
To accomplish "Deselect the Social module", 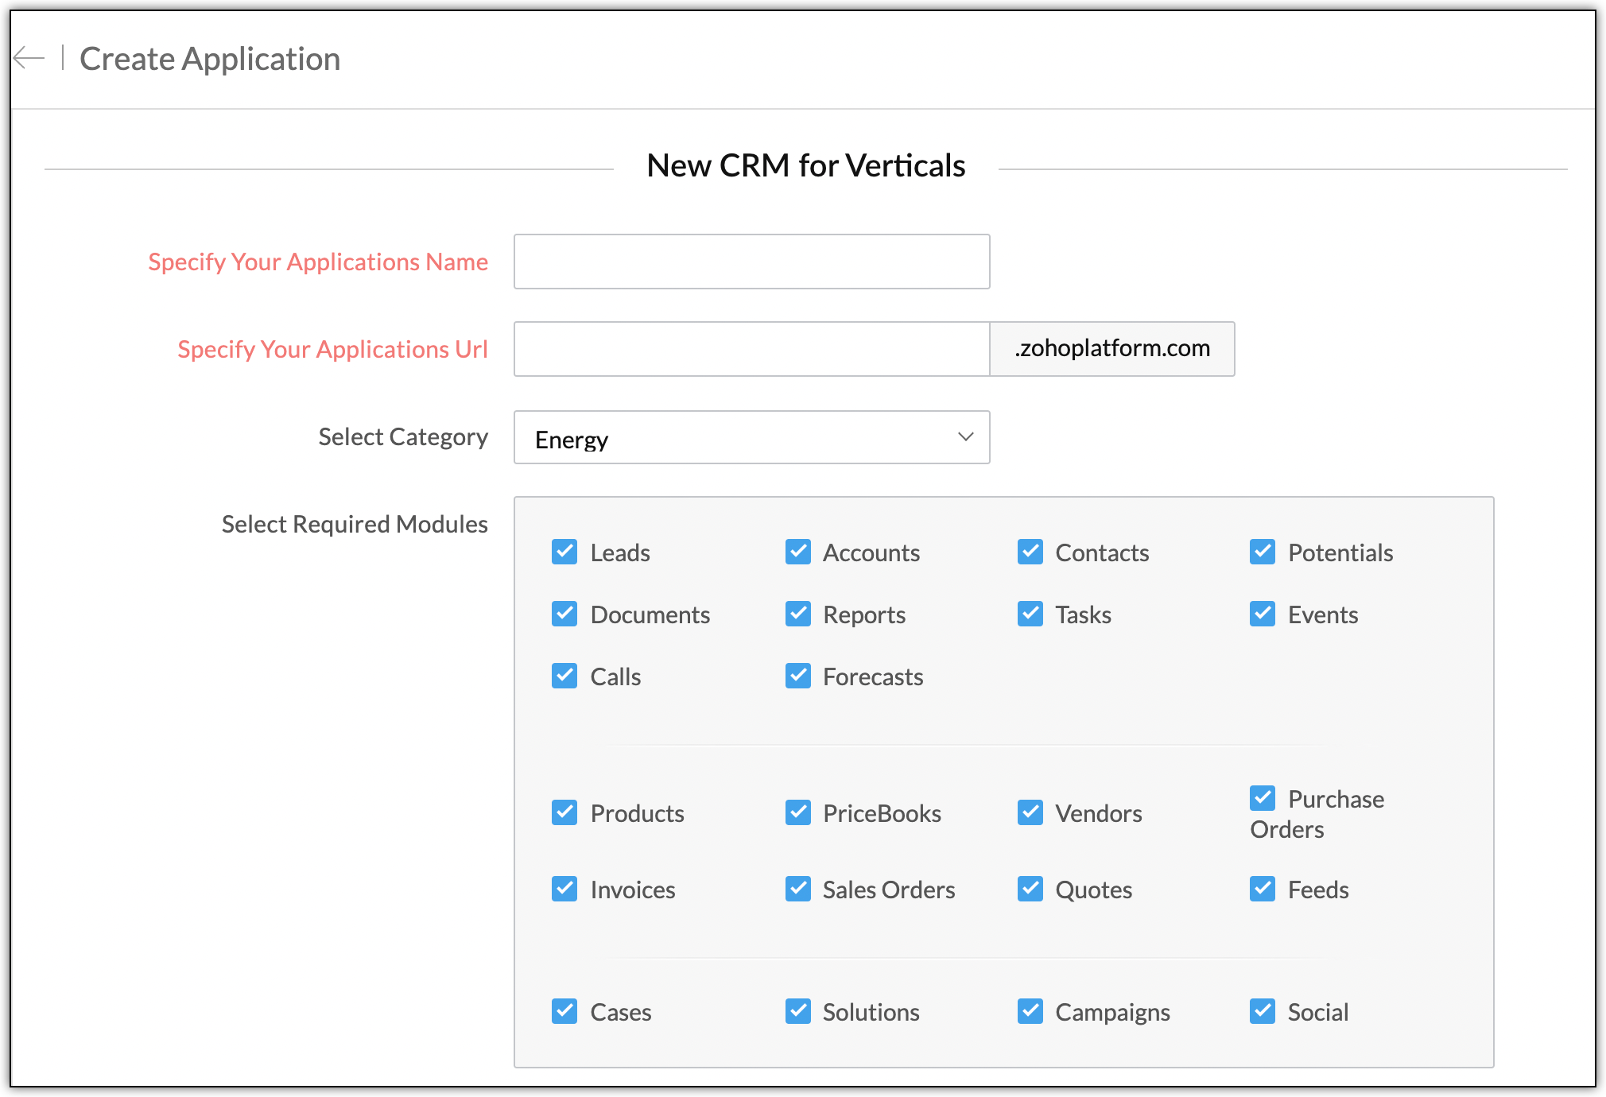I will (1263, 1011).
